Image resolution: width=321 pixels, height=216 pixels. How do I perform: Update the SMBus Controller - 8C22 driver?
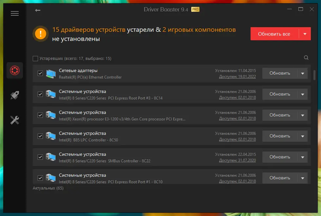click(280, 157)
